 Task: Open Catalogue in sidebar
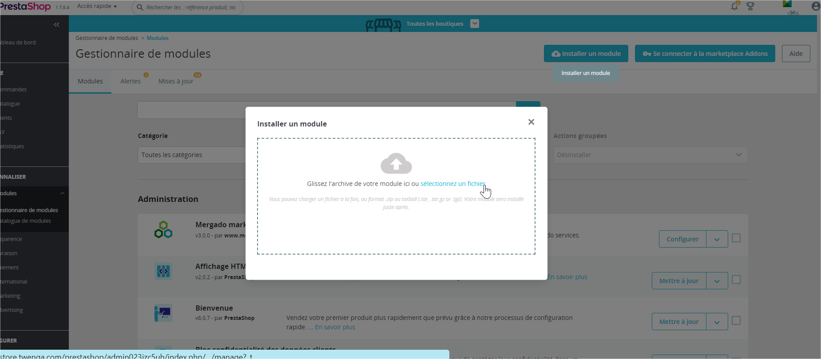tap(11, 104)
